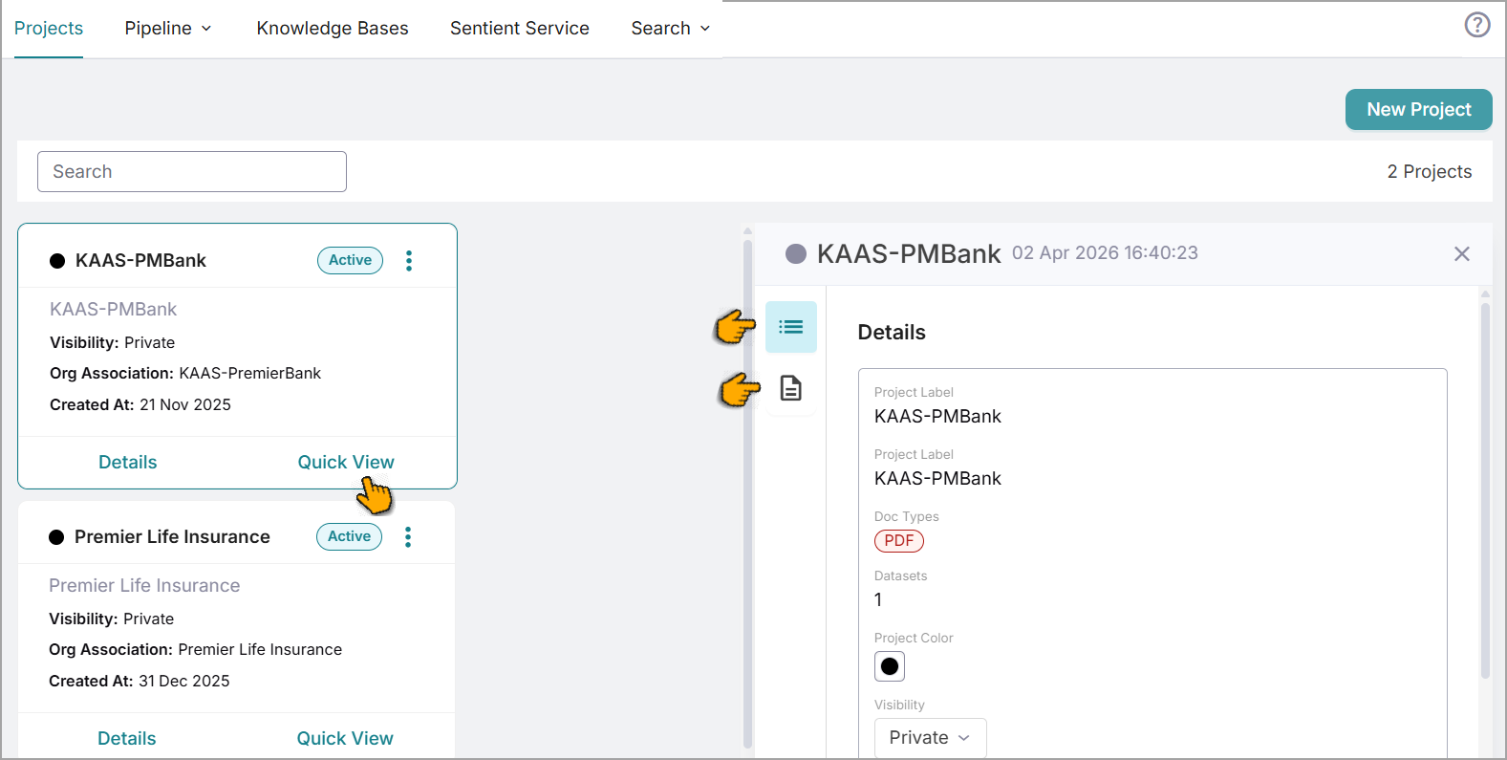
Task: Select the document icon in side panel
Action: click(x=791, y=388)
